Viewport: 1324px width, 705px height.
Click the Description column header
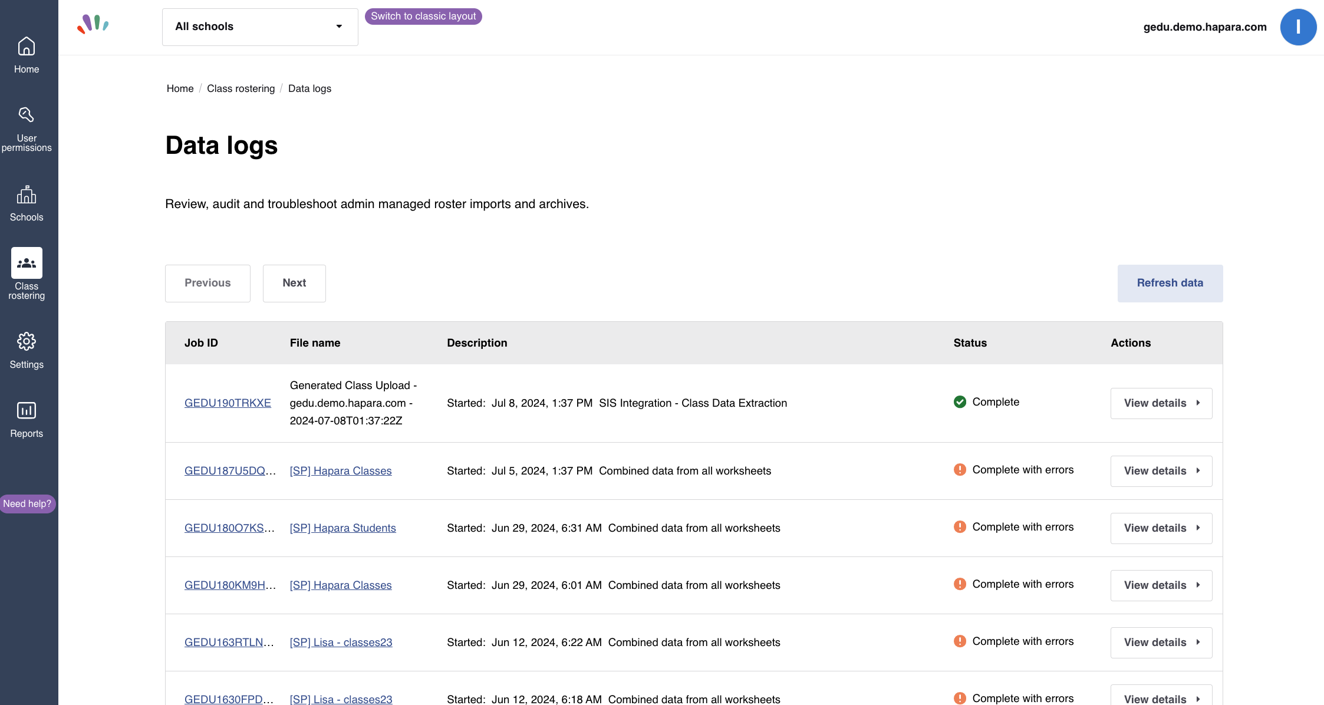click(477, 343)
